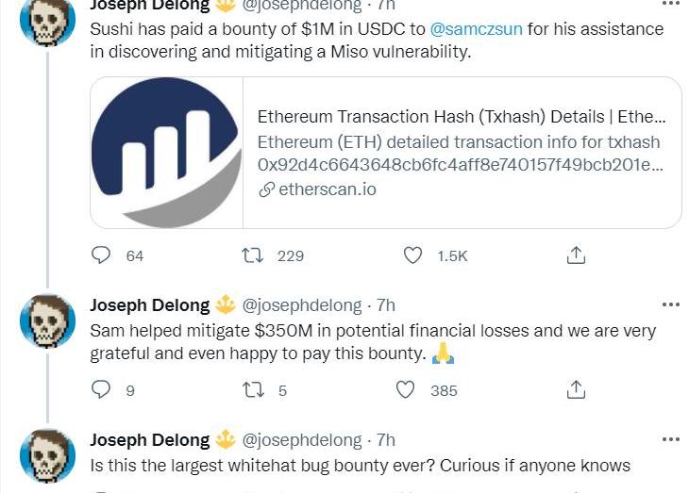689x493 pixels.
Task: Open the etherscan.io domain link
Action: pyautogui.click(x=327, y=189)
